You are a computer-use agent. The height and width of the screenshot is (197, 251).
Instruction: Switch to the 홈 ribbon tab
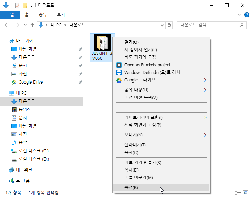27,14
